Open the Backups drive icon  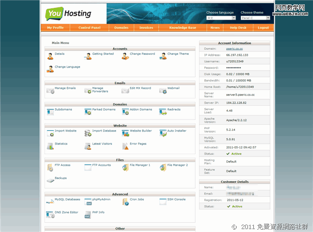(50, 181)
